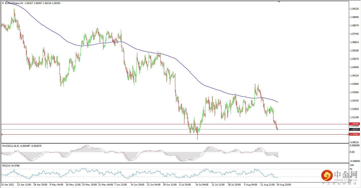The width and height of the screenshot is (361, 188).
Task: Select the red horizontal line at 1.00686
Action: 175,124
